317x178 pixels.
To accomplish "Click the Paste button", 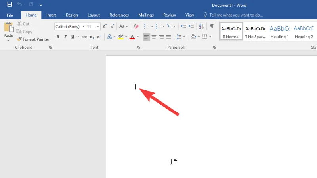I will coord(8,31).
